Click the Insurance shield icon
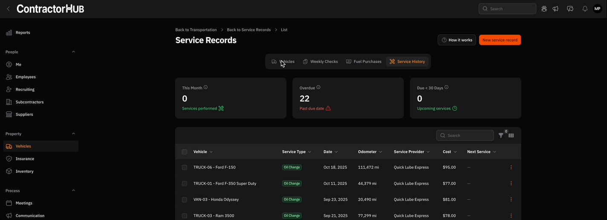The height and width of the screenshot is (220, 607). click(9, 159)
